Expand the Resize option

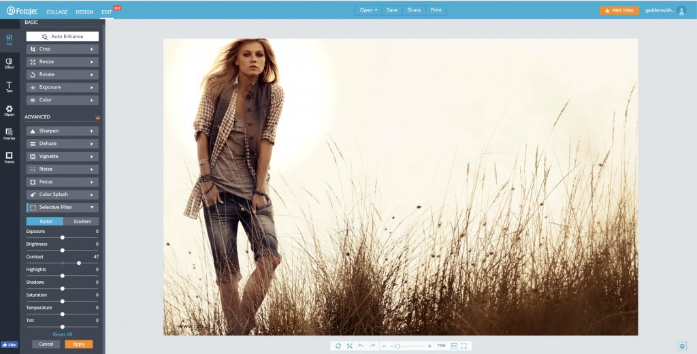tap(62, 62)
